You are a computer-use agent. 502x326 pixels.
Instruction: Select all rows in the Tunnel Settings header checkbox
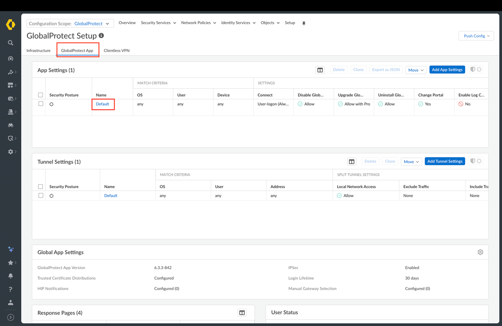pyautogui.click(x=40, y=186)
